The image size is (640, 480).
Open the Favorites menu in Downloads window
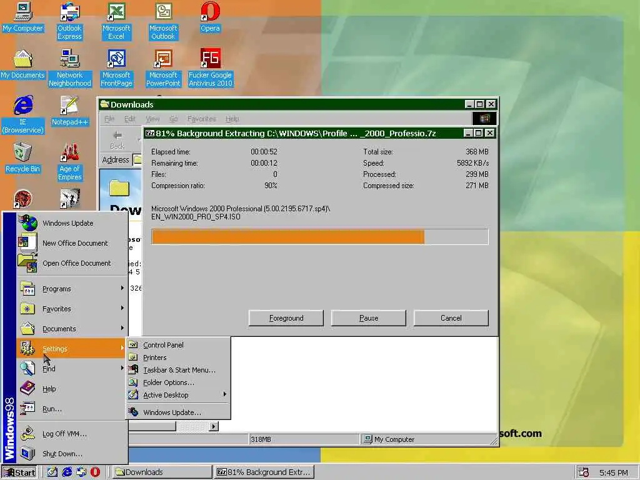coord(202,119)
